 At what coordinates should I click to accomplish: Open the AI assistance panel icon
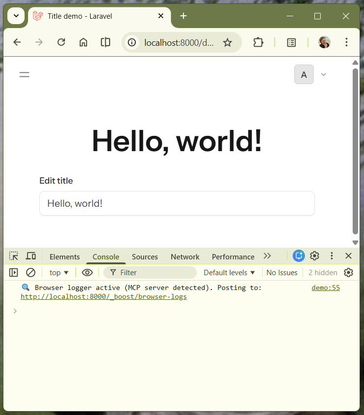coord(299,256)
